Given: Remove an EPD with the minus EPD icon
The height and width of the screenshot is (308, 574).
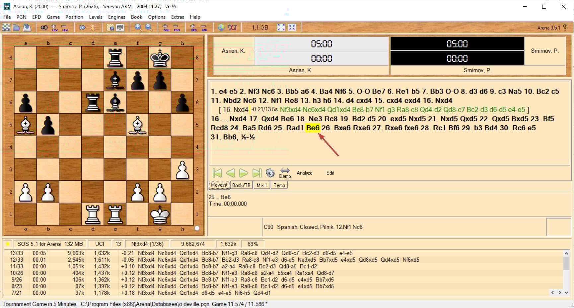Looking at the screenshot, I should pos(203,28).
